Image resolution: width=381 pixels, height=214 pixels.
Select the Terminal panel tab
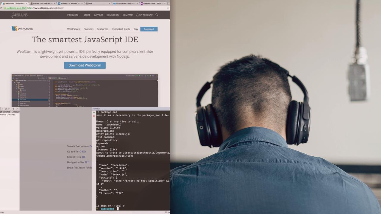click(96, 108)
